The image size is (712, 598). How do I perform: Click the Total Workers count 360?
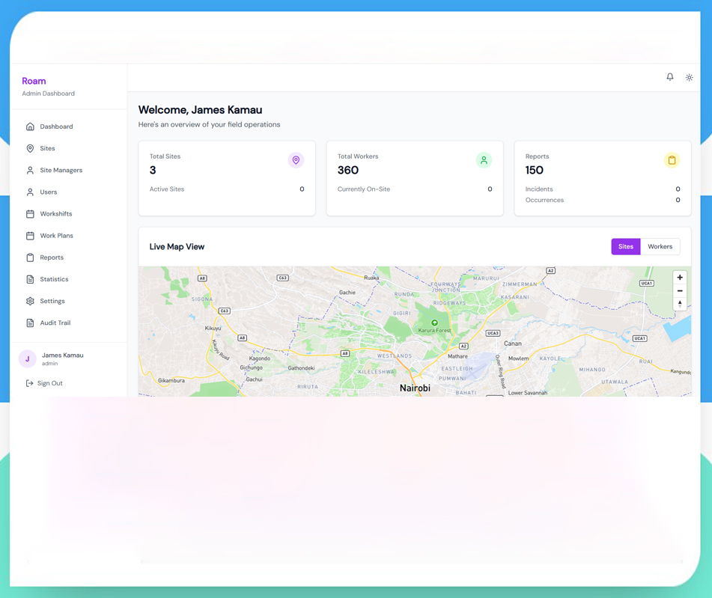click(x=348, y=170)
